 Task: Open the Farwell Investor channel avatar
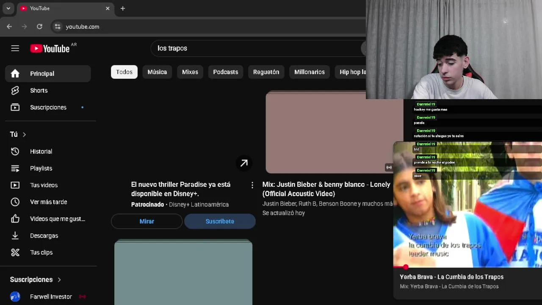click(x=15, y=297)
